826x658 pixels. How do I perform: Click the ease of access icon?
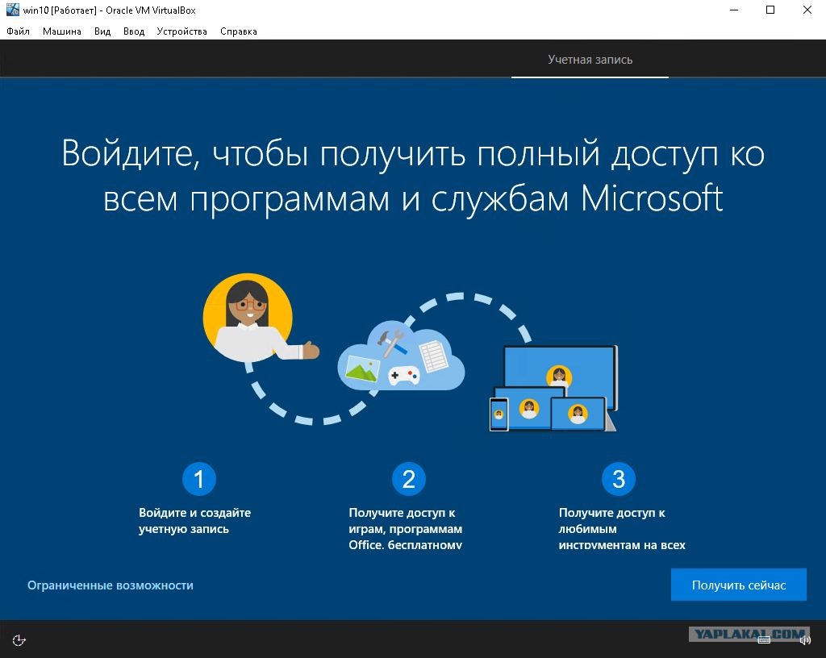(19, 640)
